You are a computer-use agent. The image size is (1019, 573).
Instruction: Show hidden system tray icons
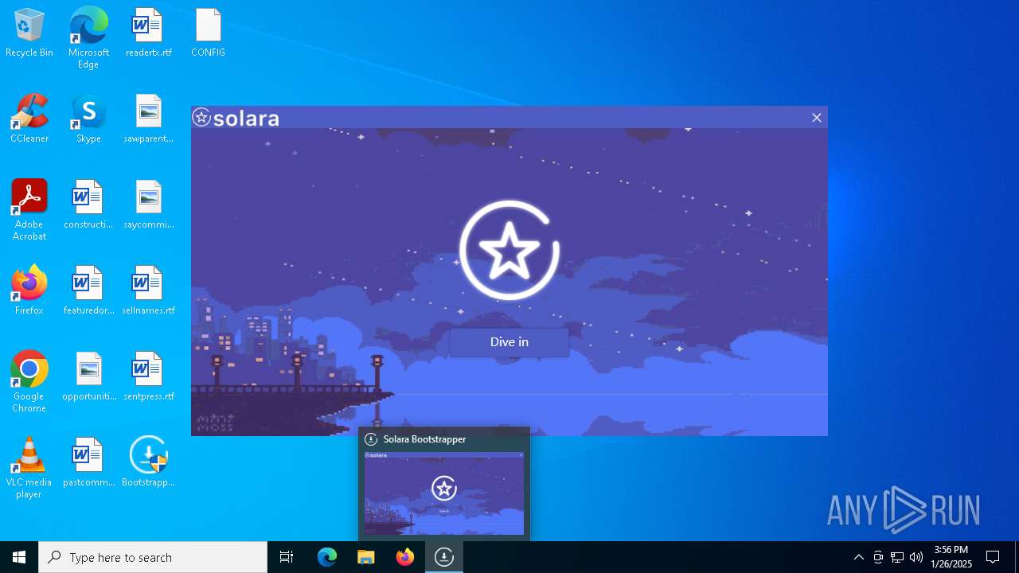click(858, 557)
